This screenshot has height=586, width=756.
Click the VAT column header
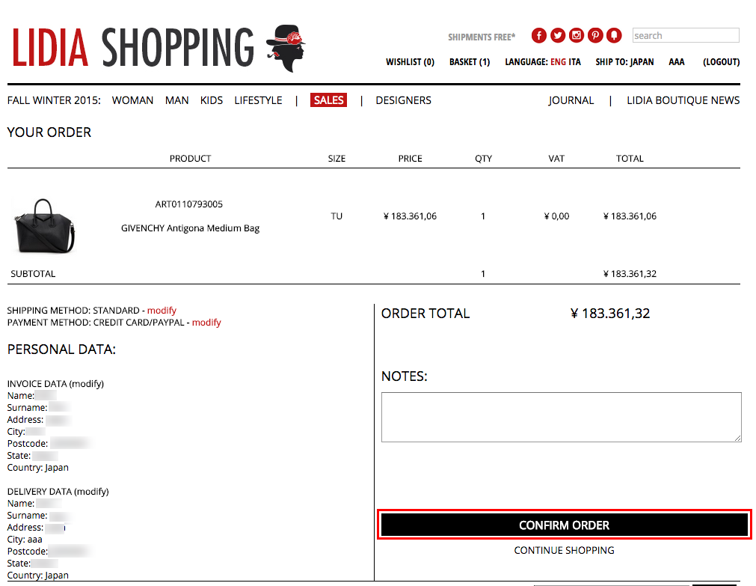tap(556, 159)
